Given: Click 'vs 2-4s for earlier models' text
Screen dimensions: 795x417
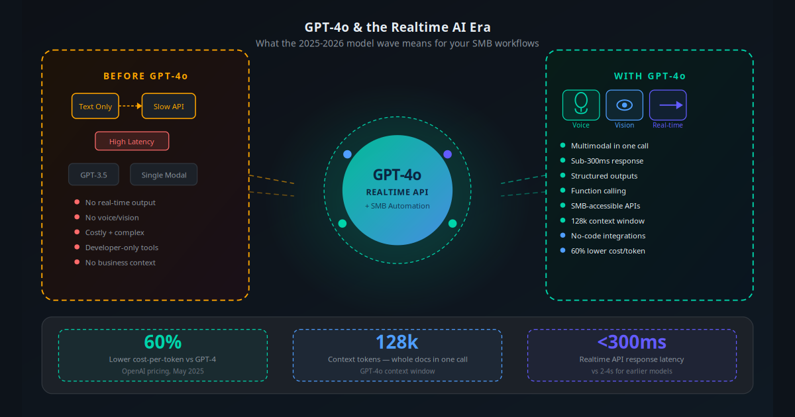Looking at the screenshot, I should (x=632, y=371).
